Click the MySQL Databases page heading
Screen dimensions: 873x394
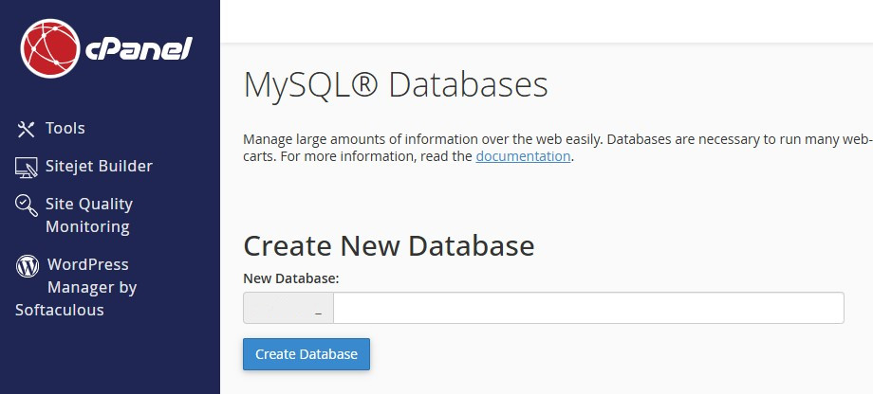click(396, 84)
